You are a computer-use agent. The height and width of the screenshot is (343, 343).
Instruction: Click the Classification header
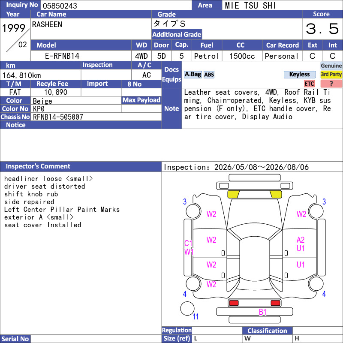267,331
